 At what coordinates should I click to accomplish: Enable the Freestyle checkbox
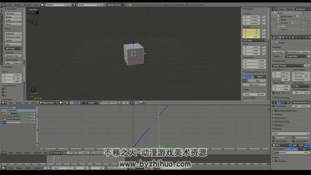click(276, 161)
